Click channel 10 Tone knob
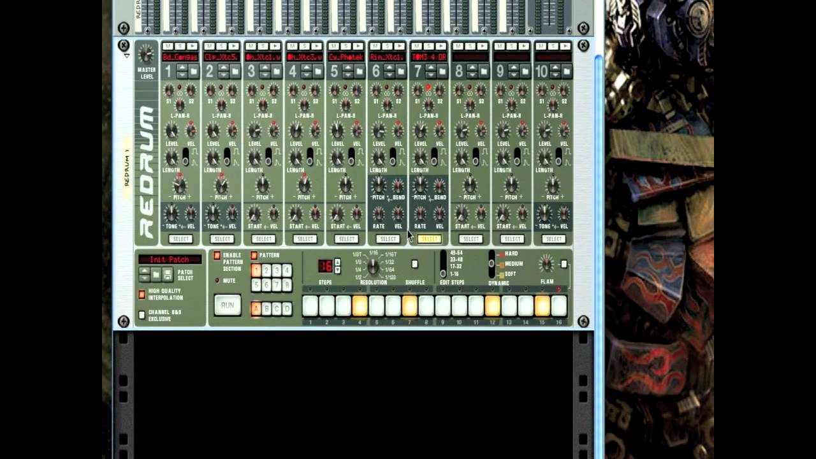This screenshot has height=459, width=816. pyautogui.click(x=544, y=214)
